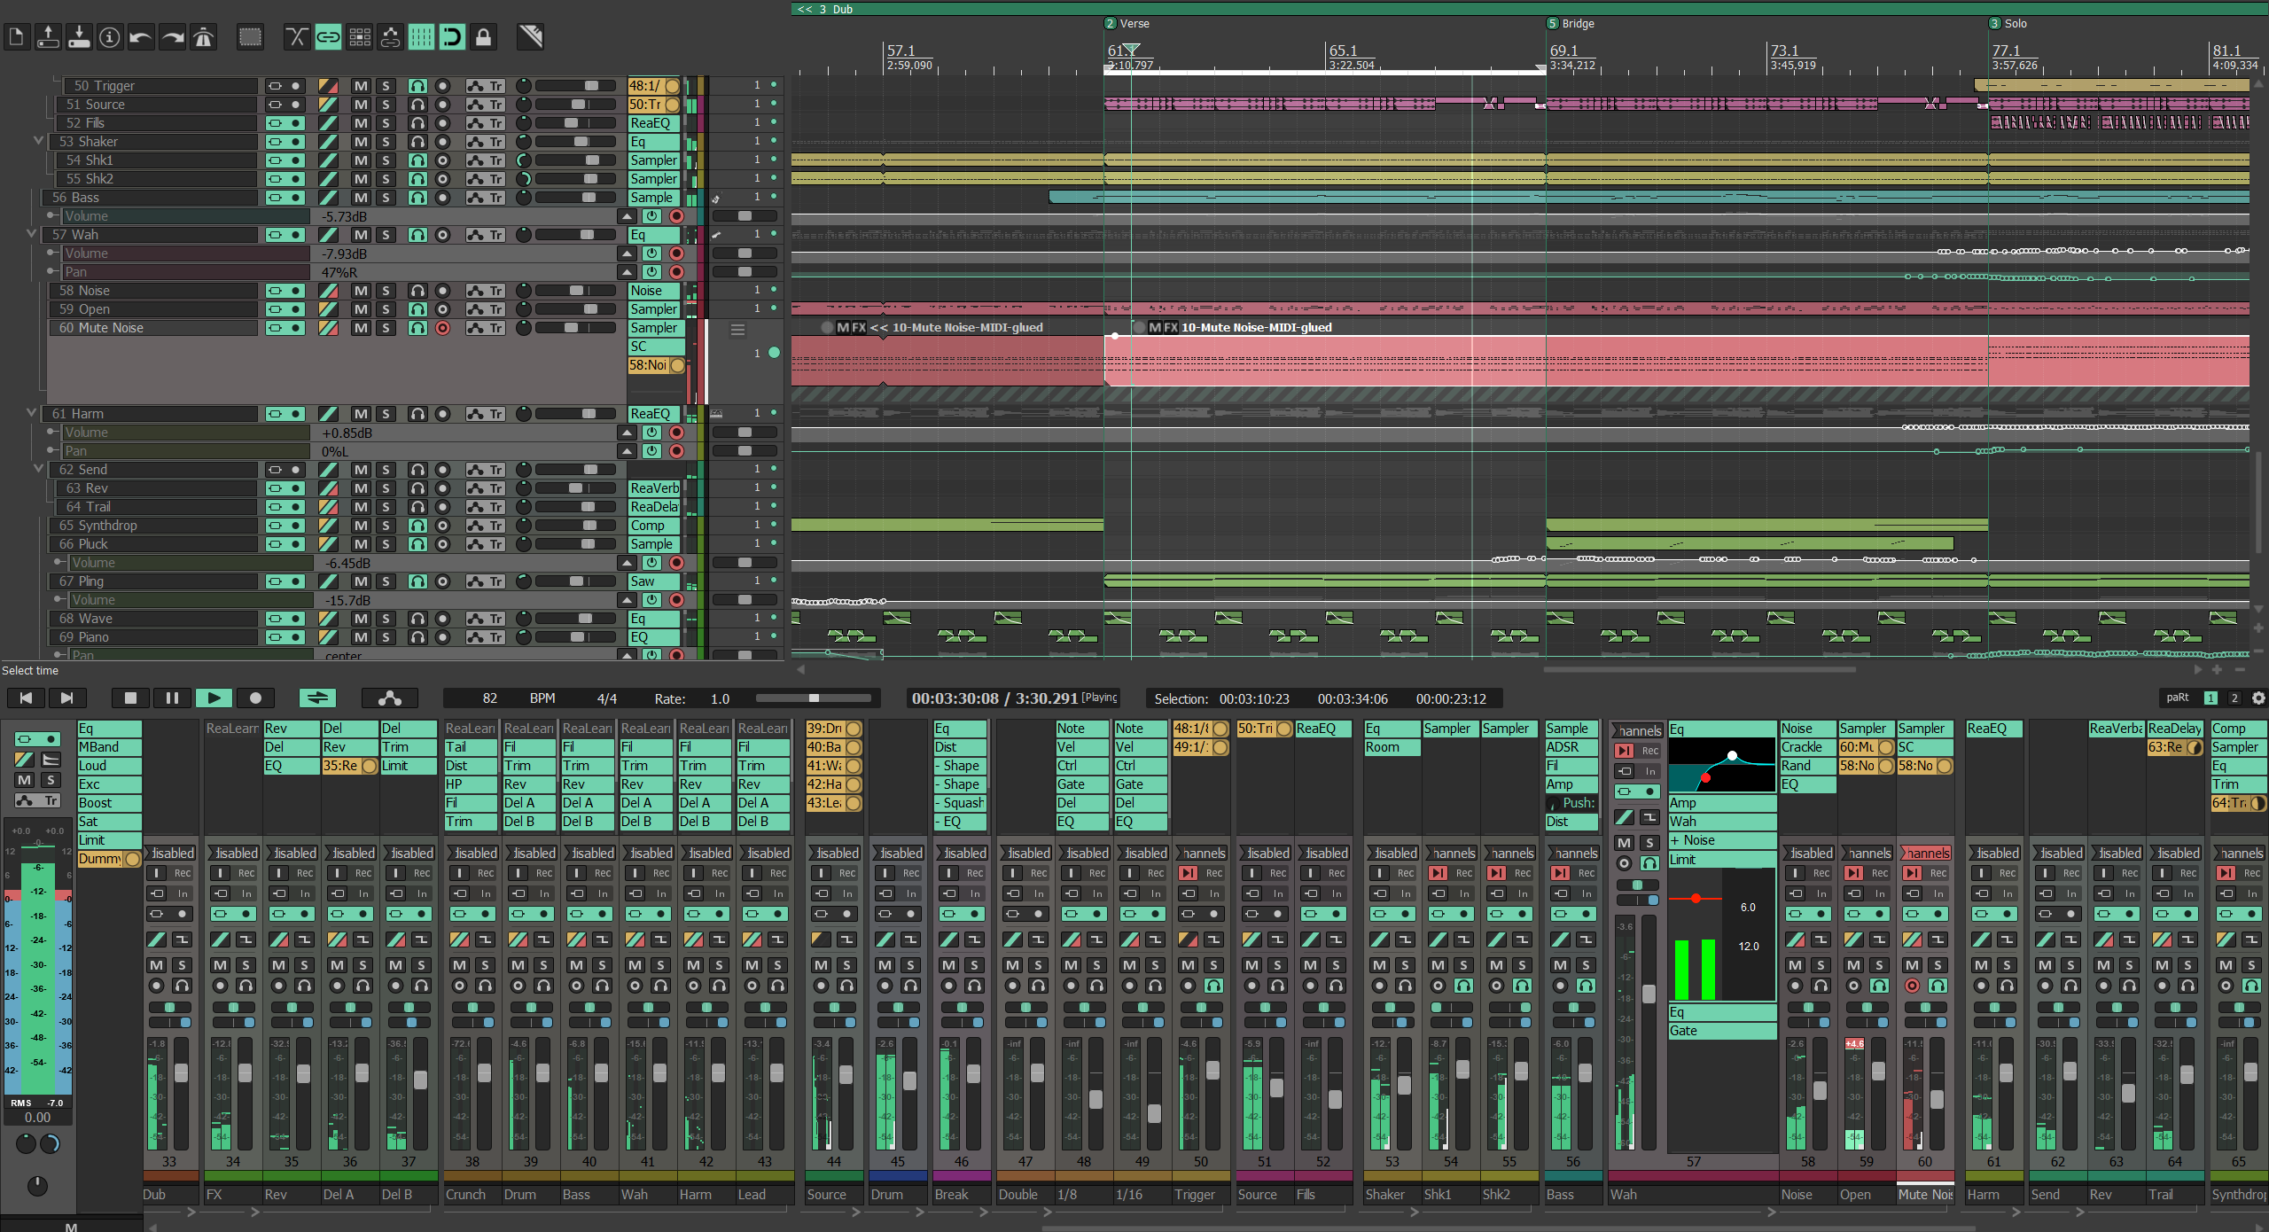The height and width of the screenshot is (1232, 2269).
Task: Click the Undo arrow in the toolbar
Action: coord(141,37)
